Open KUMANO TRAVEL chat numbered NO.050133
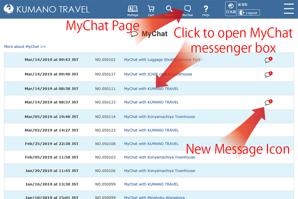This screenshot has height=199, width=298. 151,102
